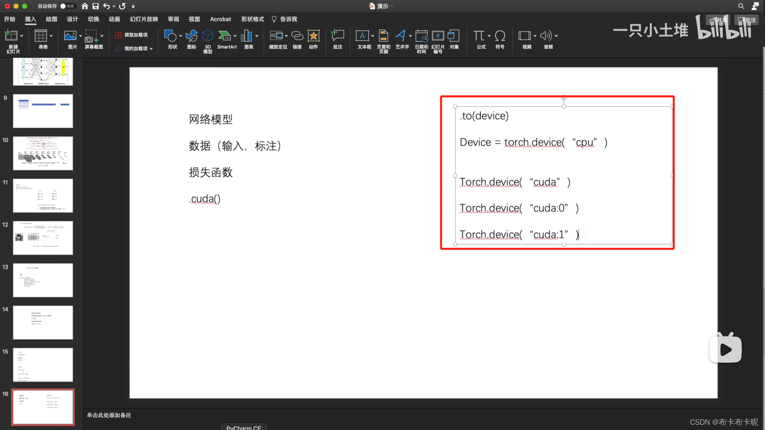Image resolution: width=765 pixels, height=430 pixels.
Task: Click the Chart (图表) icon
Action: 247,36
